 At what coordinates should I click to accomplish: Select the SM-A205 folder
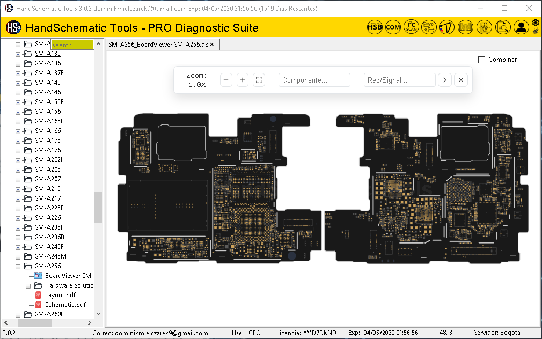click(x=48, y=169)
